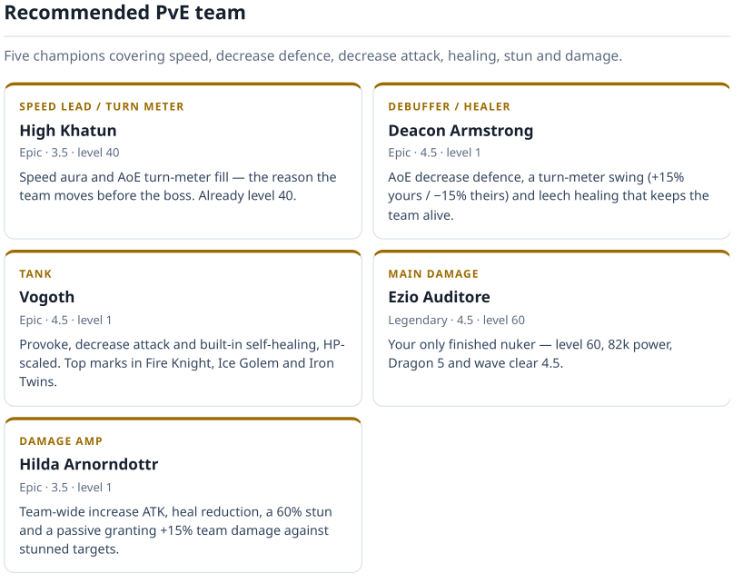743x583 pixels.
Task: Select the Vogoth champion name
Action: tap(47, 297)
